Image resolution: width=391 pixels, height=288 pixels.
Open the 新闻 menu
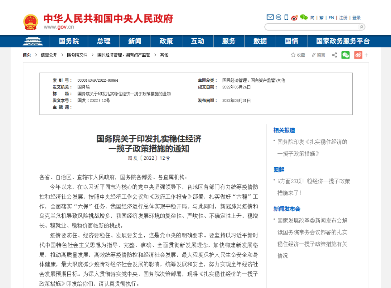tap(135, 41)
